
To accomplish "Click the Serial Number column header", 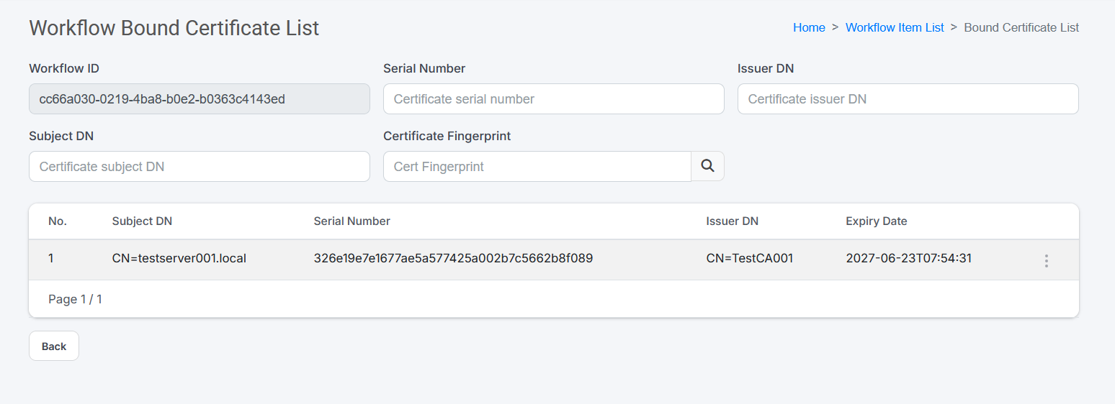I will 351,221.
